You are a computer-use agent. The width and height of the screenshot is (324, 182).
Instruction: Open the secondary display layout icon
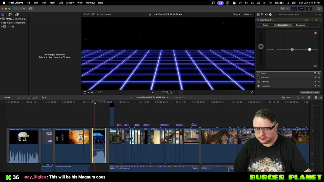pos(282,9)
